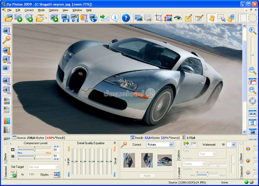Image resolution: width=259 pixels, height=186 pixels.
Task: Click the vertical zoom slider handle
Action: [x=252, y=55]
